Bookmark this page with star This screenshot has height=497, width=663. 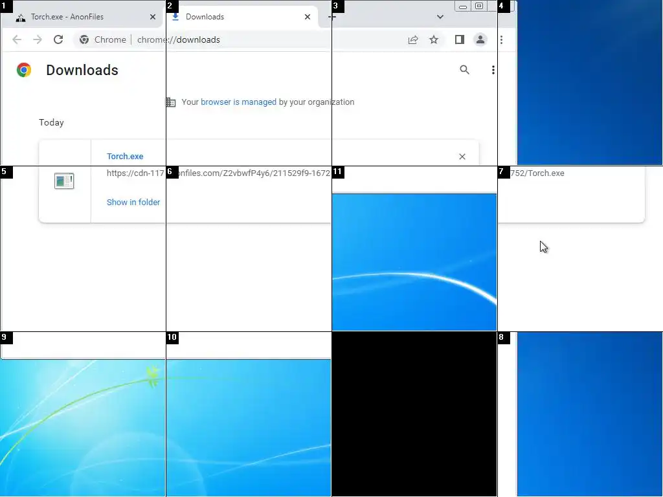click(x=434, y=39)
